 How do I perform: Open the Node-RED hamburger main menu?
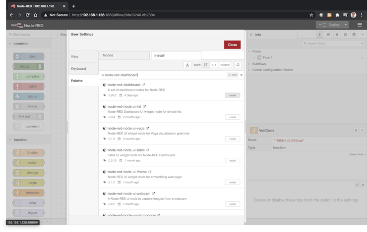360,25
